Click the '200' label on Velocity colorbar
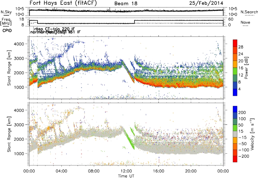This screenshot has height=178, width=258. click(x=242, y=112)
